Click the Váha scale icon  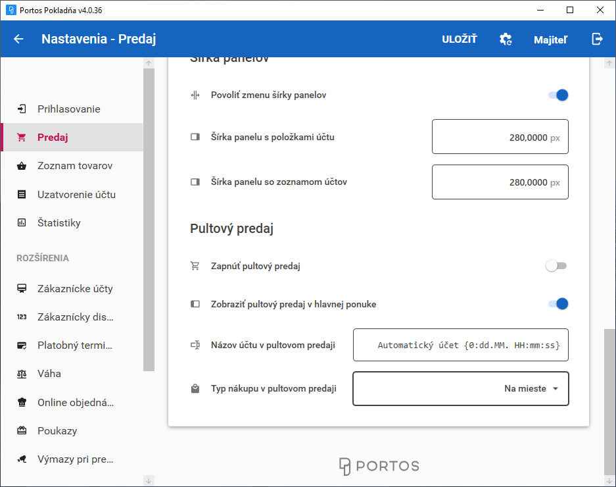pyautogui.click(x=22, y=374)
